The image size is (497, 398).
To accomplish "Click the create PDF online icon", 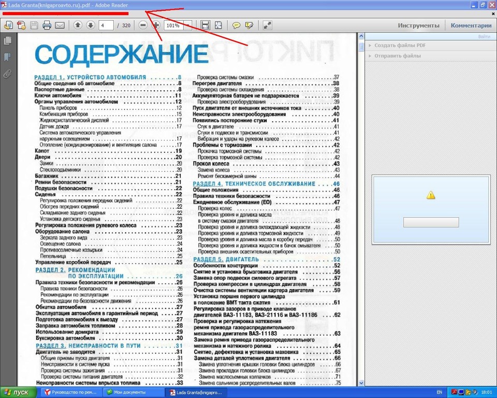I will click(21, 25).
